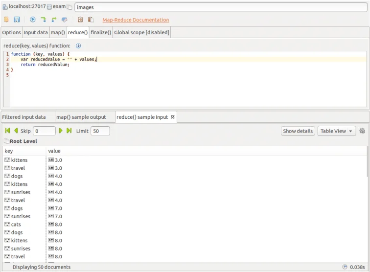This screenshot has height=272, width=370.
Task: Click the Show details button
Action: 298,131
